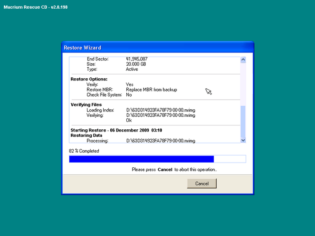Click the "Starting Restore - 06 December 2009" line
Viewport: 315px width, 236px height.
[x=116, y=130]
